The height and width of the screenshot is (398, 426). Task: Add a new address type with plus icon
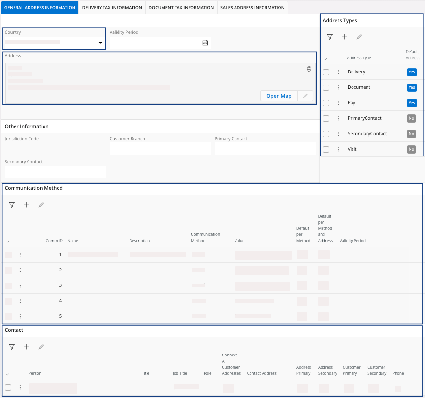[x=344, y=37]
